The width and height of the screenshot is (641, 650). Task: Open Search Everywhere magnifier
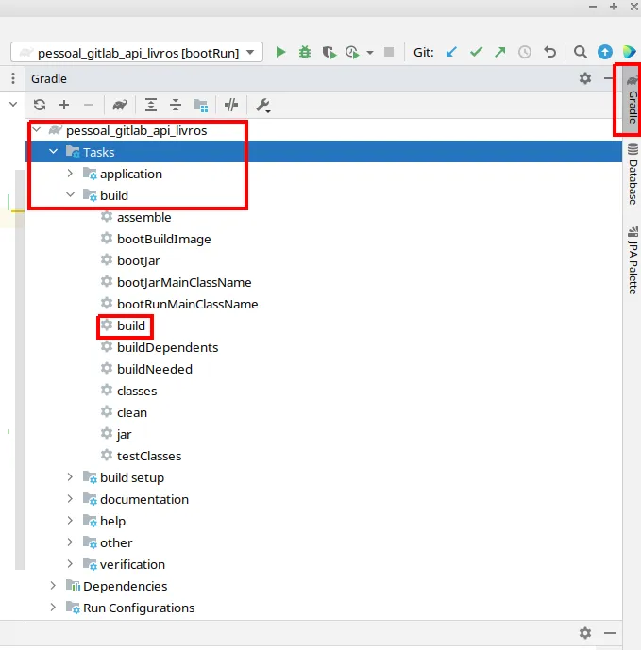tap(581, 52)
